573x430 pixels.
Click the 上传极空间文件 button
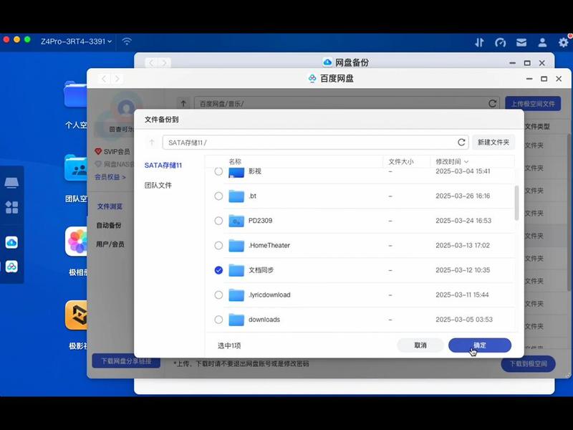[533, 104]
